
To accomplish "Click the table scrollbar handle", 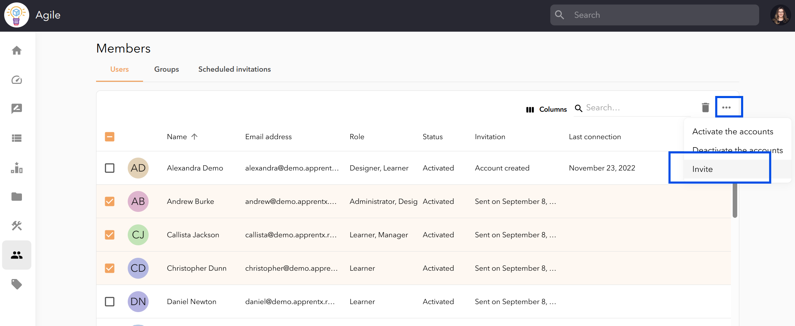I will 735,200.
